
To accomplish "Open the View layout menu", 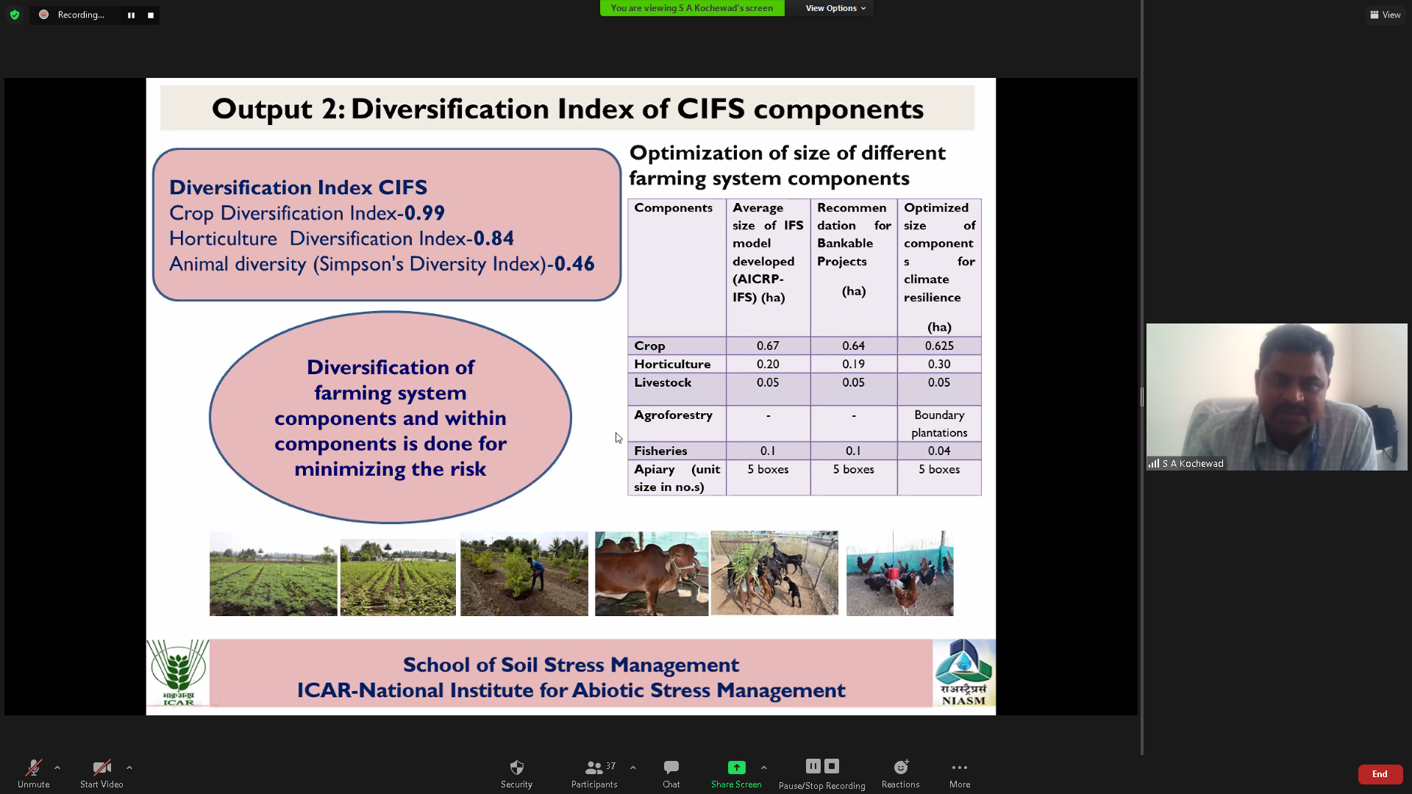I will pos(1386,15).
